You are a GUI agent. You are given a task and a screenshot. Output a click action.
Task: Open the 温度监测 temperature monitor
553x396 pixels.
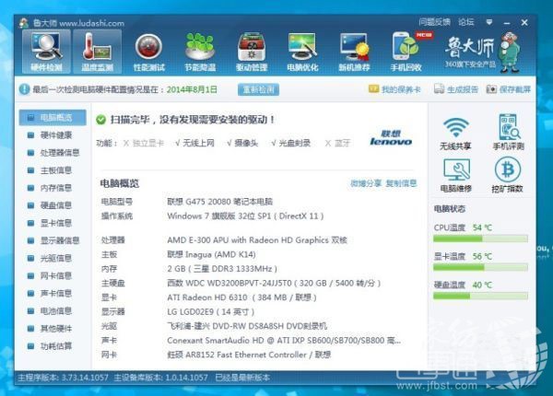98,52
